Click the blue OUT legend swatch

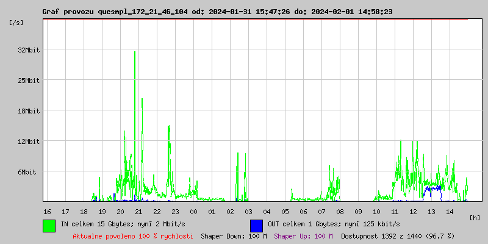pos(256,225)
